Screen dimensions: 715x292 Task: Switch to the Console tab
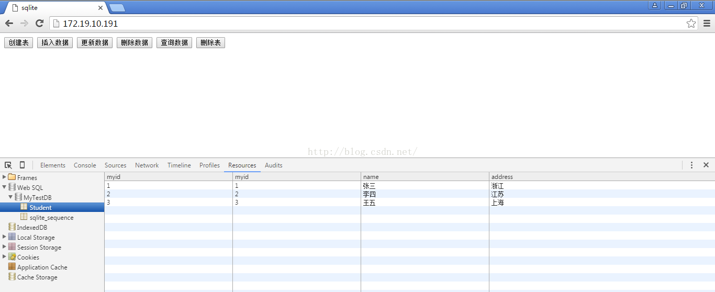click(85, 165)
